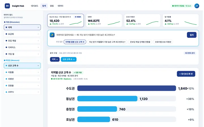Toggle the 이탈률 measure field
The width and height of the screenshot is (204, 127).
point(22,72)
